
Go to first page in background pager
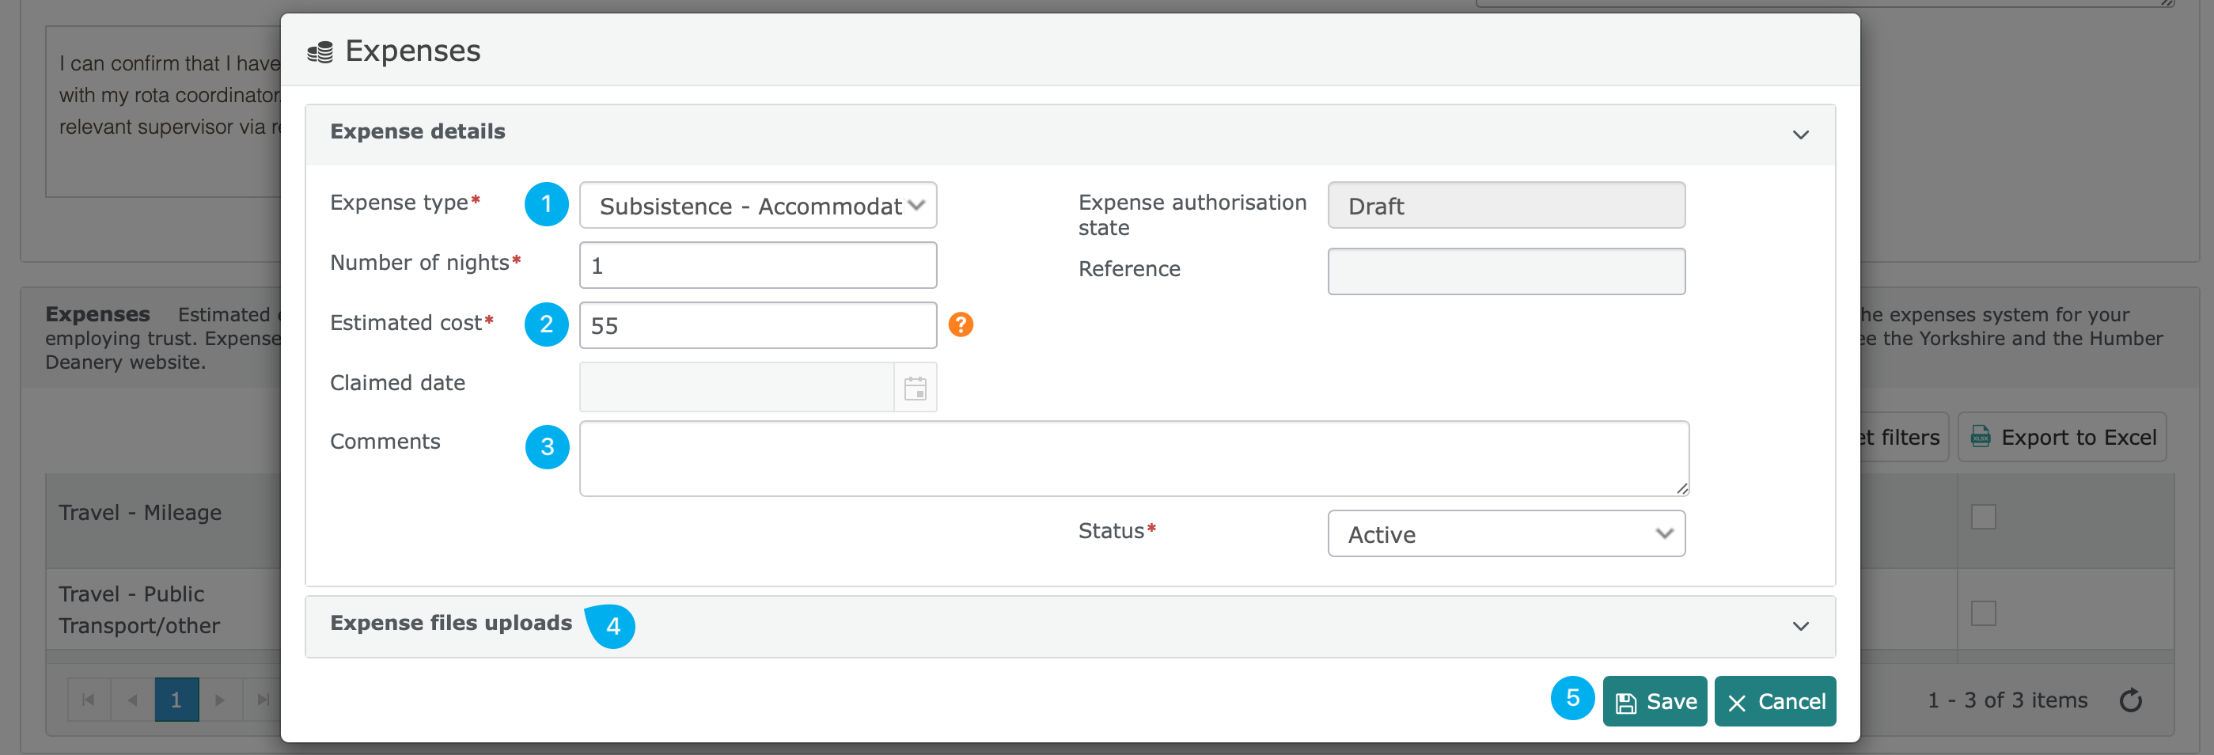pyautogui.click(x=89, y=699)
